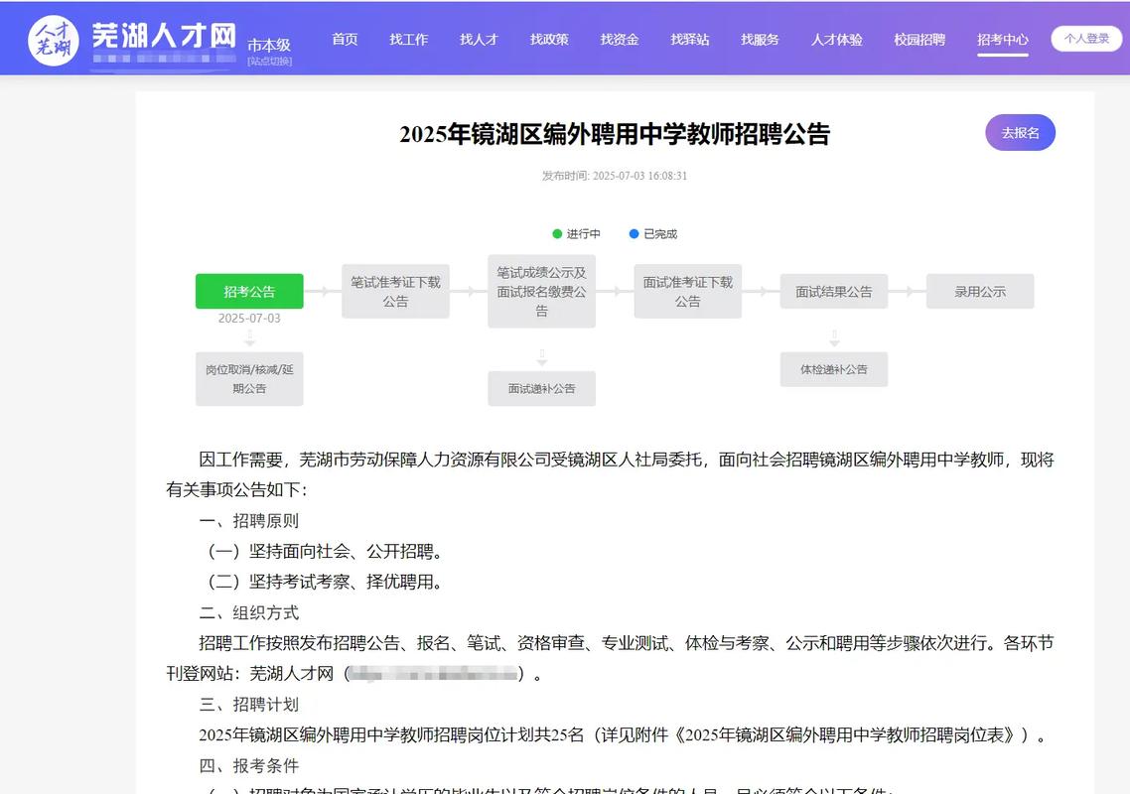Open 面试结果公告 stage node
1130x794 pixels.
tap(834, 291)
